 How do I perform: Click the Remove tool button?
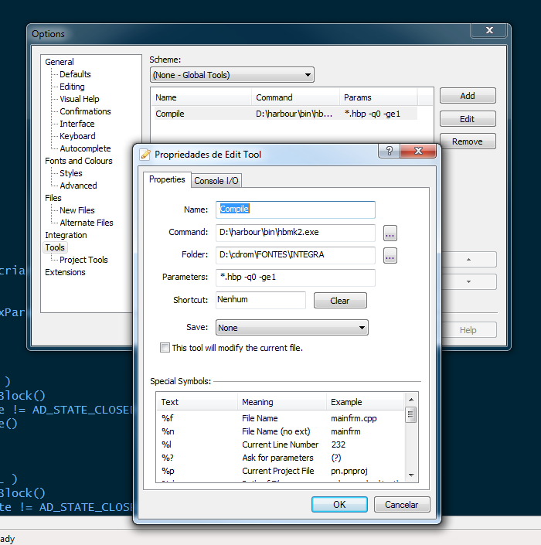point(468,141)
